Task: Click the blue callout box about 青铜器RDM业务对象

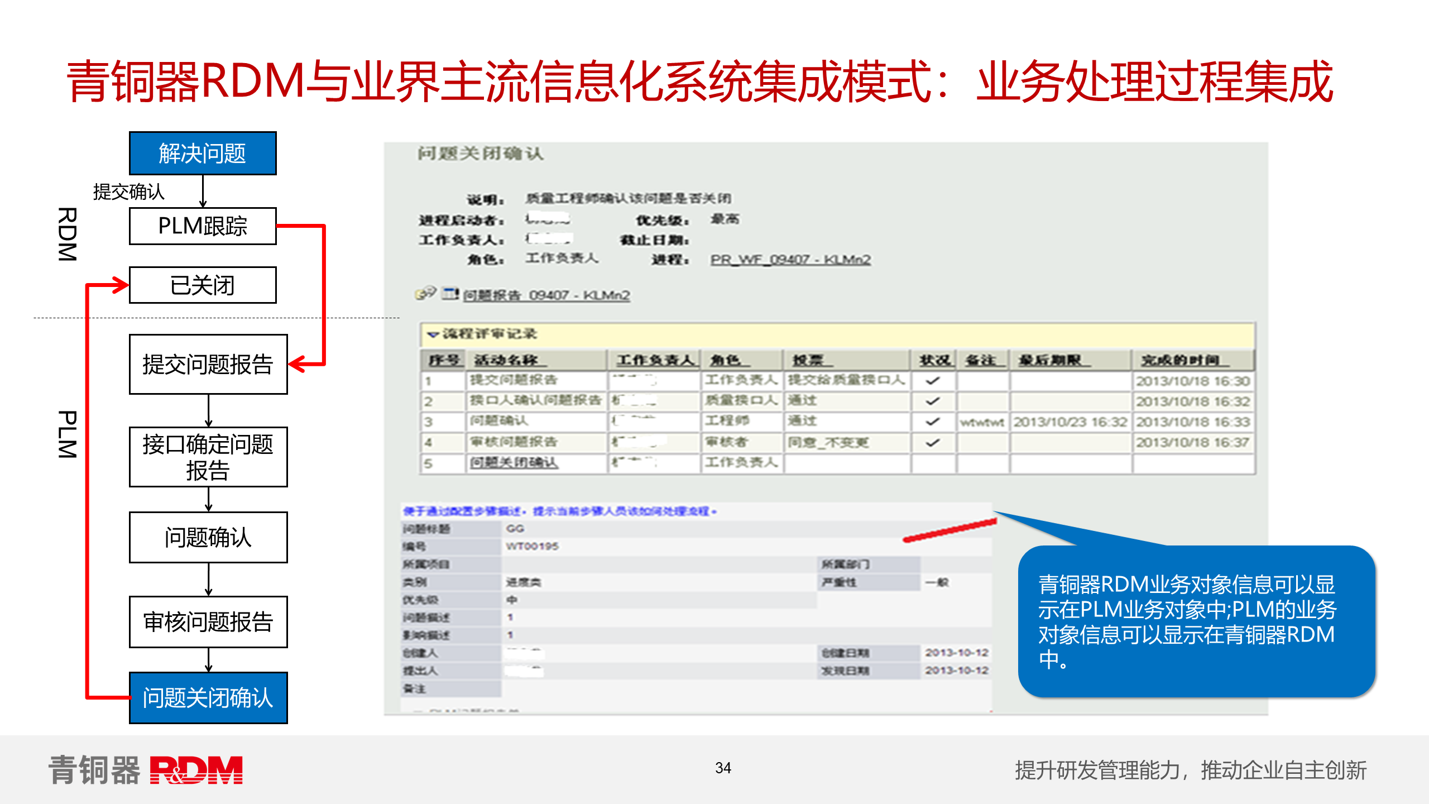Action: click(x=1197, y=621)
